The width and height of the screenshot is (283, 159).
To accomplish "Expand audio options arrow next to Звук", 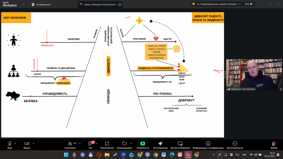I will 15,144.
